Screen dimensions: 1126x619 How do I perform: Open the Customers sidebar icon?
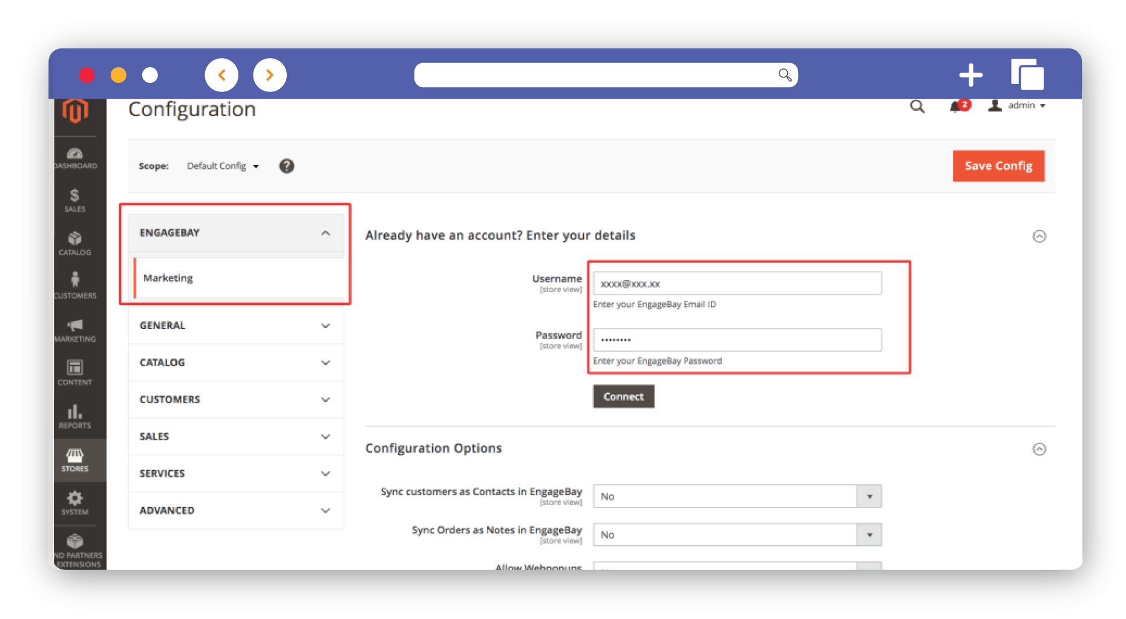tap(75, 286)
